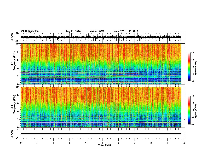Click the black ch.3 signal trace
This screenshot has height=160, width=207.
point(101,134)
